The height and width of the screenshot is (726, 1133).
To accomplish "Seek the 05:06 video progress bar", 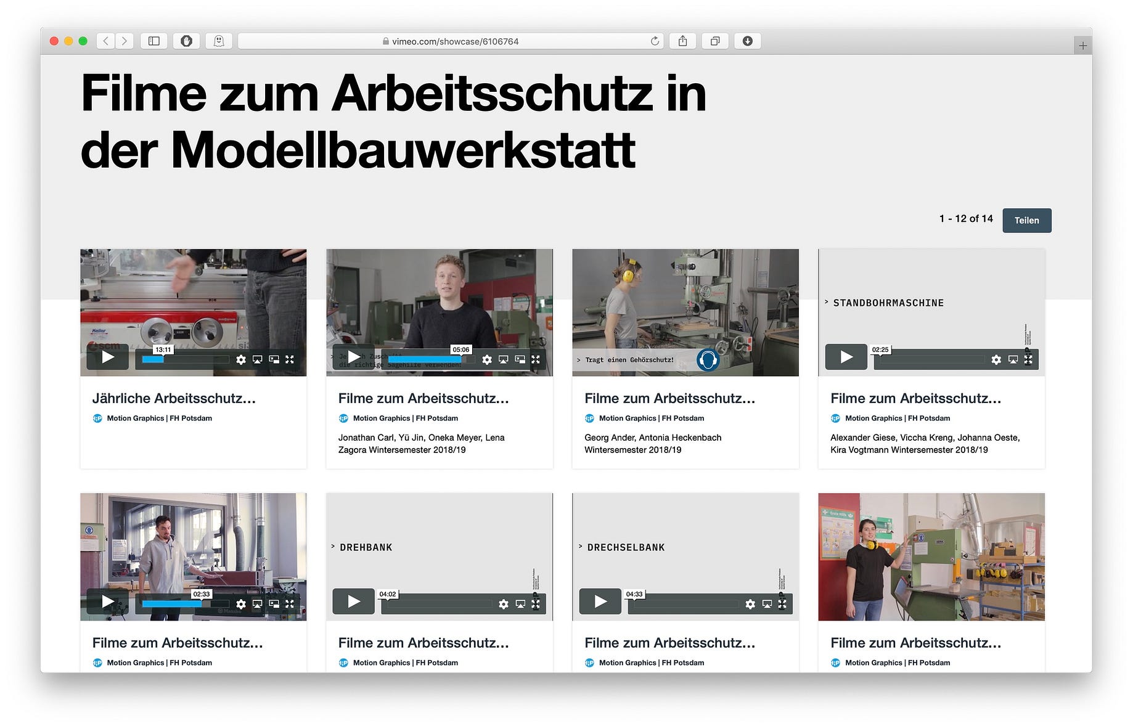I will [431, 359].
